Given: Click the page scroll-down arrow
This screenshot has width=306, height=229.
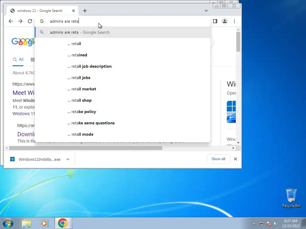Looking at the screenshot, I should (238, 143).
